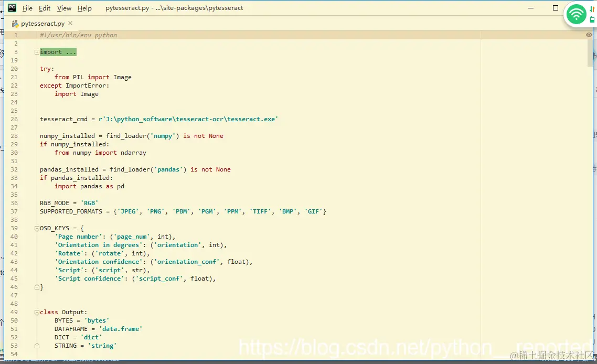Minimize the PyCharm window
The height and width of the screenshot is (364, 597).
pyautogui.click(x=531, y=8)
